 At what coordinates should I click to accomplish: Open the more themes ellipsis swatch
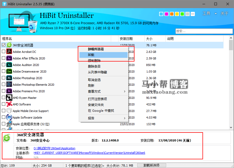(193, 14)
